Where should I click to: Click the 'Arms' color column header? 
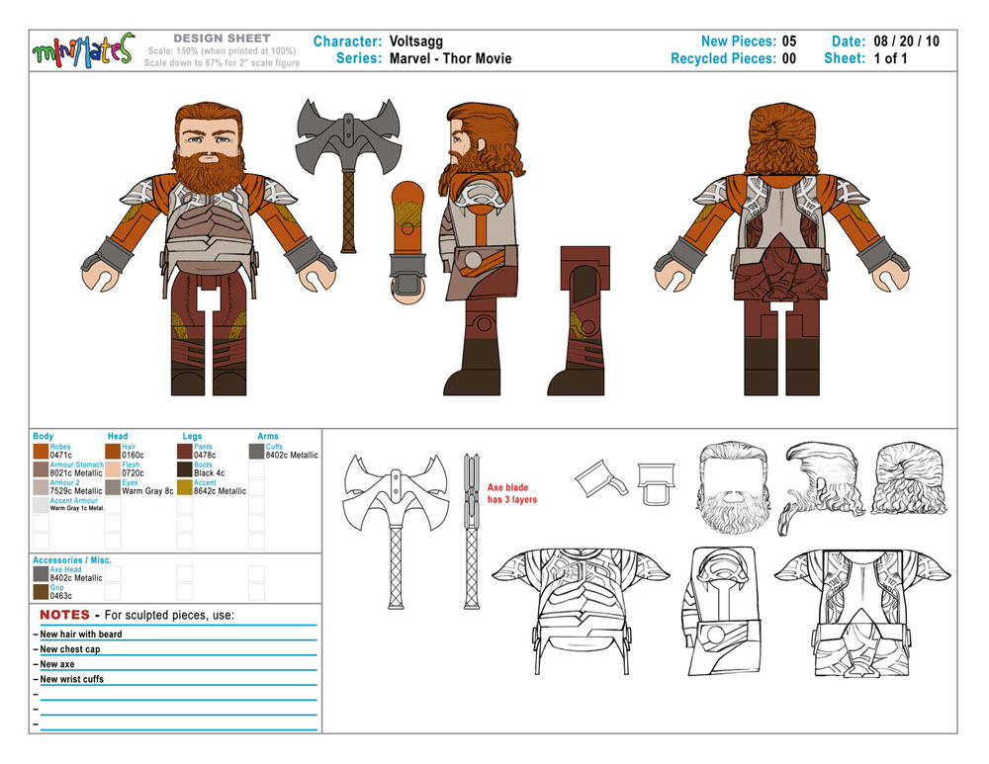267,436
